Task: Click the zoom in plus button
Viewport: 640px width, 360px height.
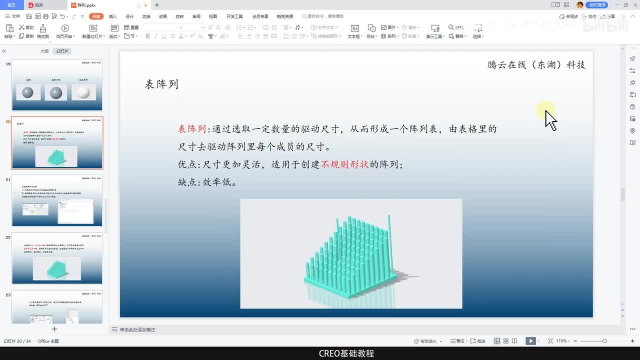Action: click(x=631, y=341)
